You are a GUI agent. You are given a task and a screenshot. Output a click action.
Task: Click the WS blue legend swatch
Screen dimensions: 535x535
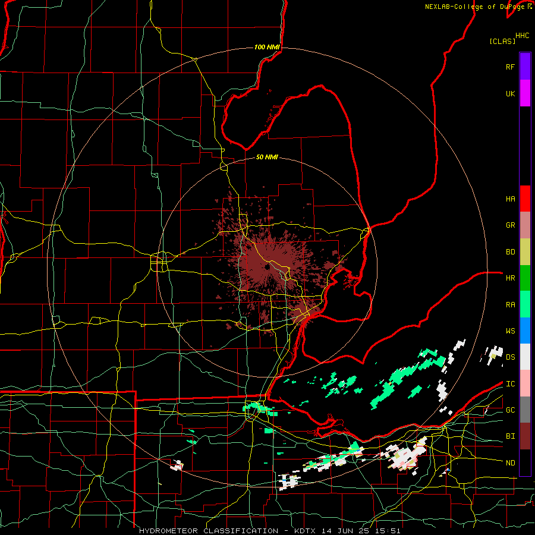point(525,331)
